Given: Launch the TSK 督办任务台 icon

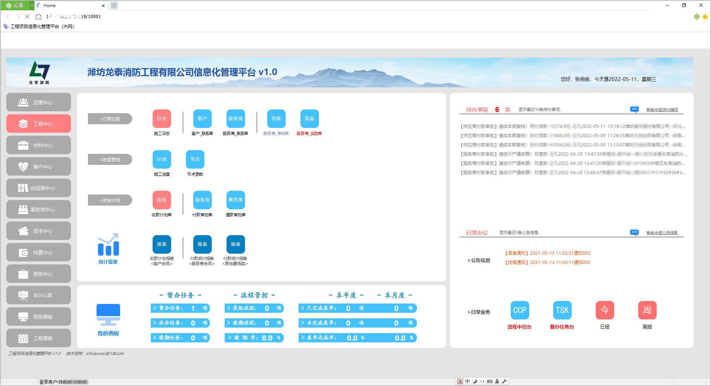Looking at the screenshot, I should 562,311.
